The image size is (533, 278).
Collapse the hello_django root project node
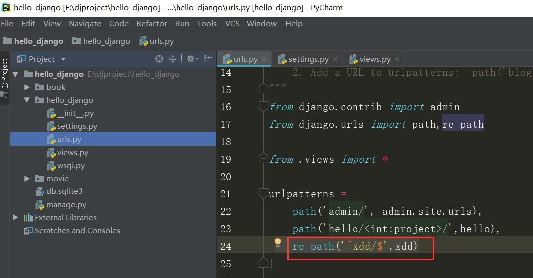pyautogui.click(x=15, y=74)
